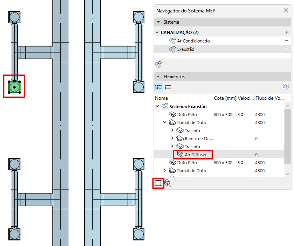
Task: Click the system icon below the list
Action: coord(158,65)
